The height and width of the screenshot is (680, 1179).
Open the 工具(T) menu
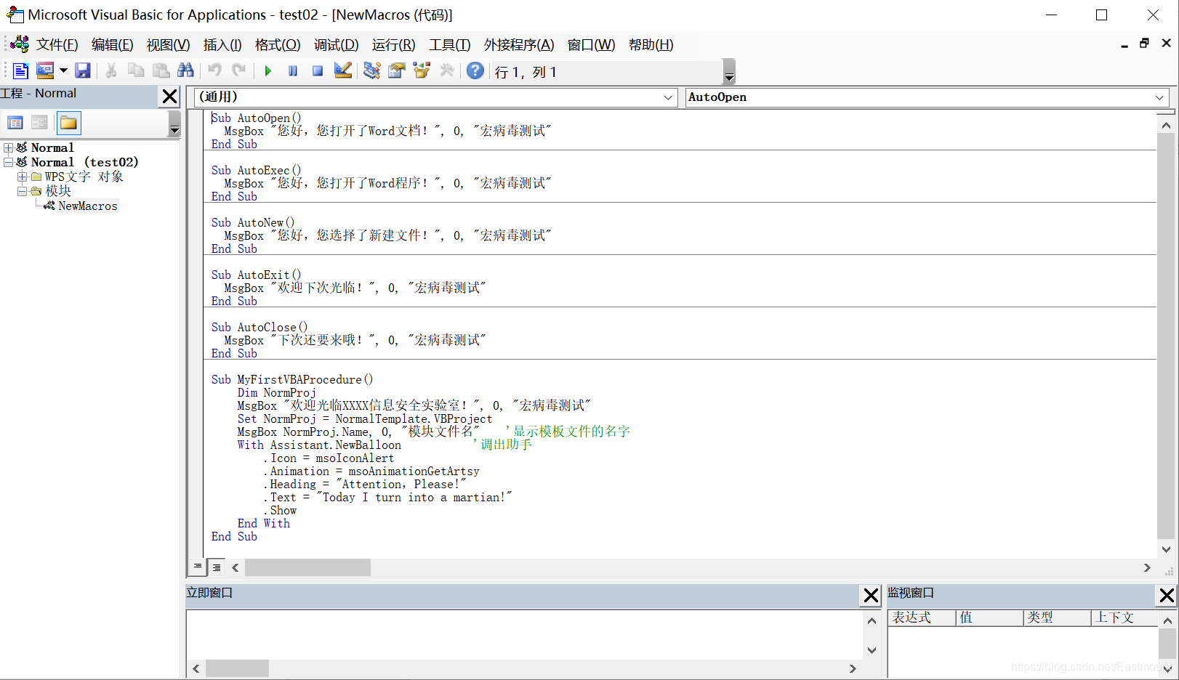point(450,45)
